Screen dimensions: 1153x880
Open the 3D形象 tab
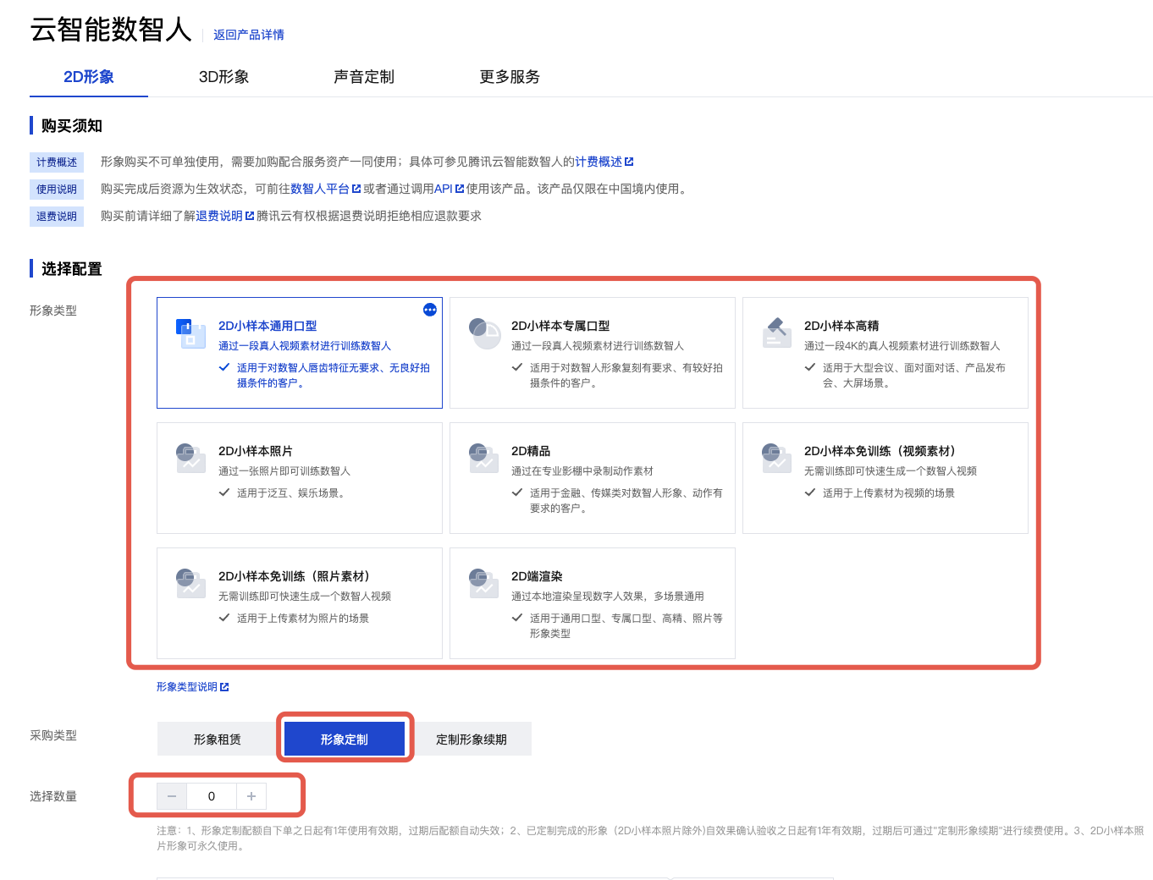pos(224,77)
